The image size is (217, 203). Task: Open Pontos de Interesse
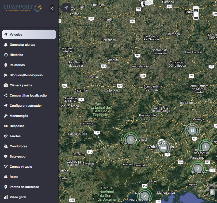(x=24, y=187)
